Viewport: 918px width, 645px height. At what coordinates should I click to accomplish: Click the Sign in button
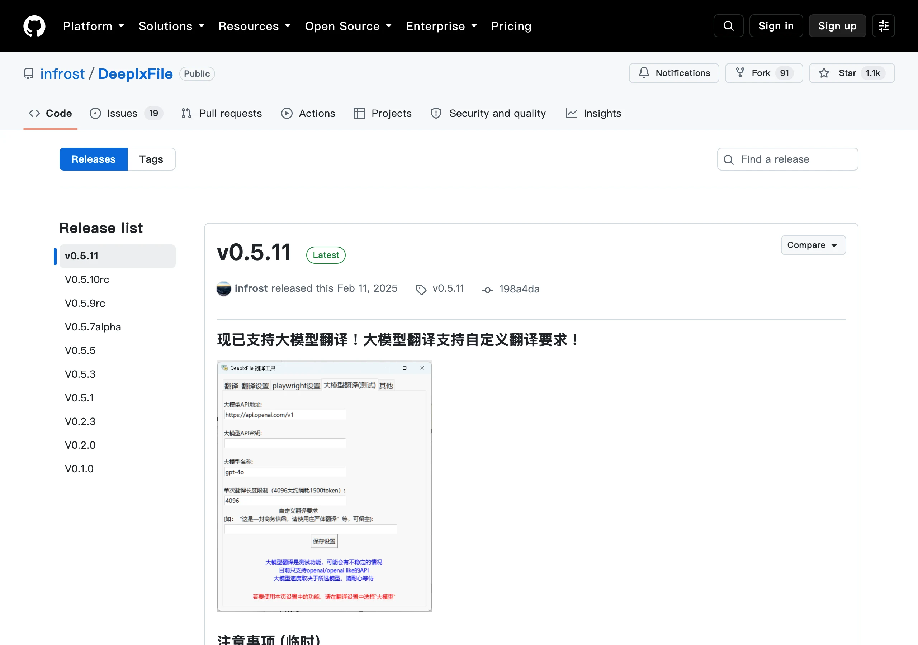tap(776, 26)
